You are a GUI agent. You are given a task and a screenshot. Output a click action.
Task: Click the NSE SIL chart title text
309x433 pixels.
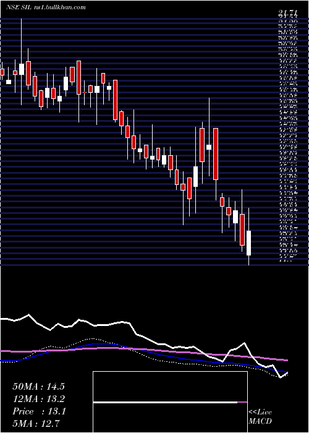(46, 7)
